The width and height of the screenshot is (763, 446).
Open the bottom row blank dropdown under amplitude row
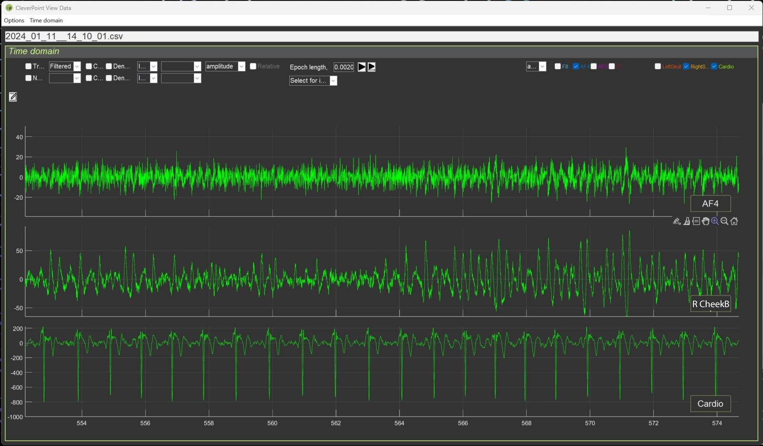tap(181, 78)
